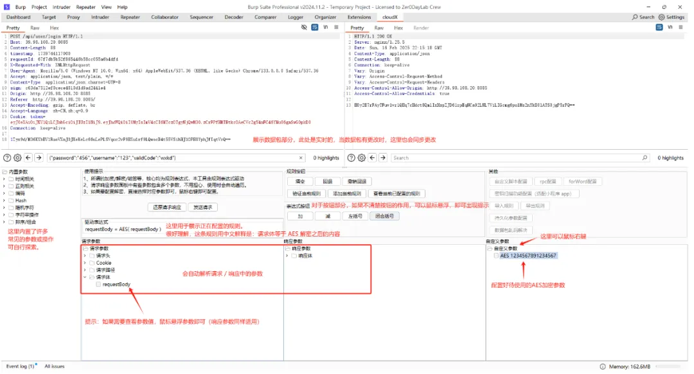Image resolution: width=694 pixels, height=374 pixels.
Task: Switch response view to Hex
Action: coord(398,28)
